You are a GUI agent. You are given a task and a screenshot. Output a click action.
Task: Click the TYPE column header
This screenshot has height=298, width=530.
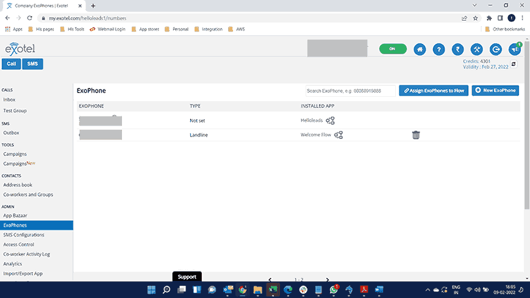195,106
